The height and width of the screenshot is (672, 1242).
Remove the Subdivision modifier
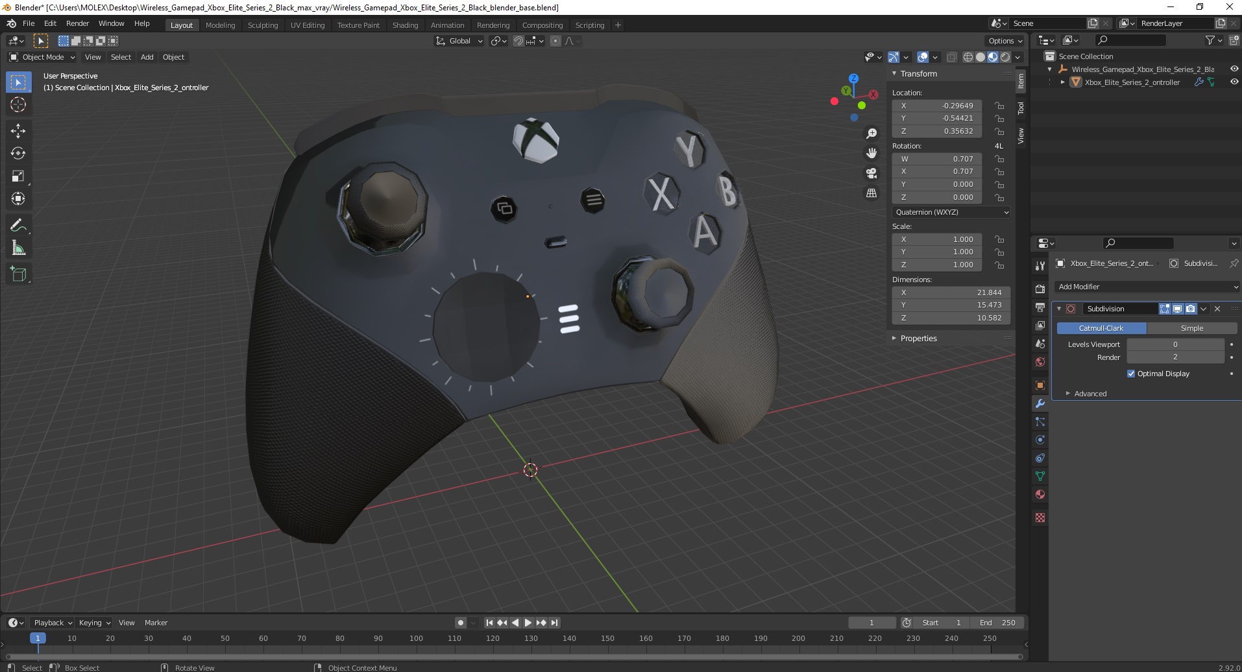[1217, 309]
